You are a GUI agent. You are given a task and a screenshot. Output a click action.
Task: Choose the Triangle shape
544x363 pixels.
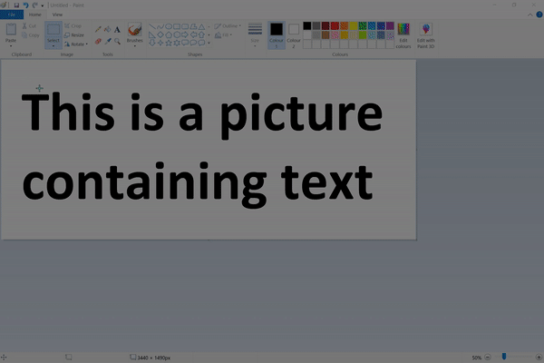[201, 26]
